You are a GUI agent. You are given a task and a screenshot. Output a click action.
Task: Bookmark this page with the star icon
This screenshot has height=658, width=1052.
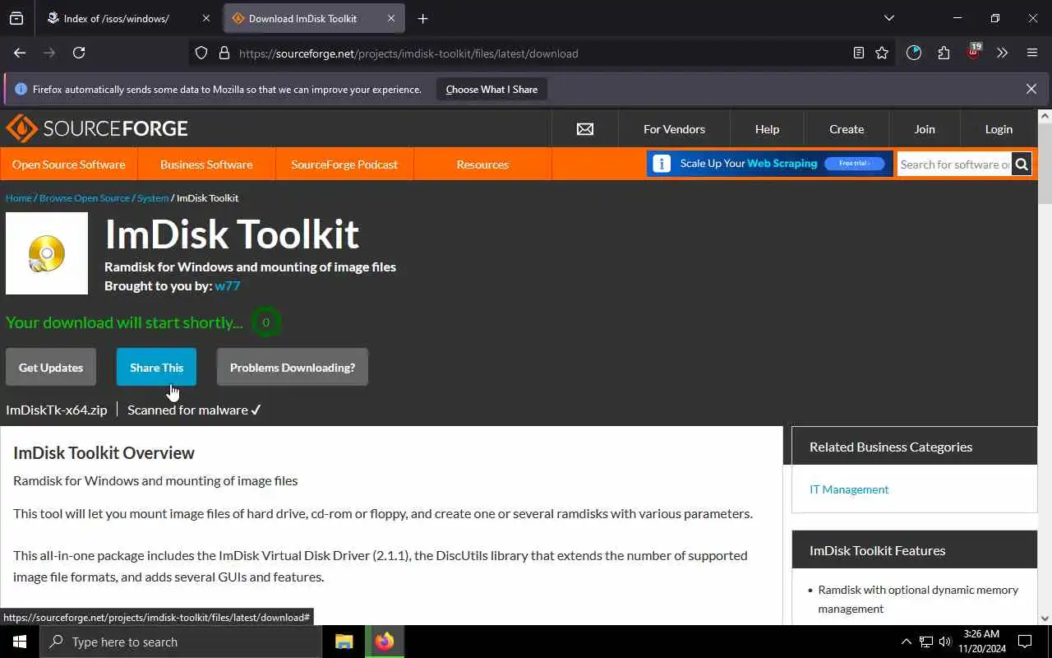882,53
